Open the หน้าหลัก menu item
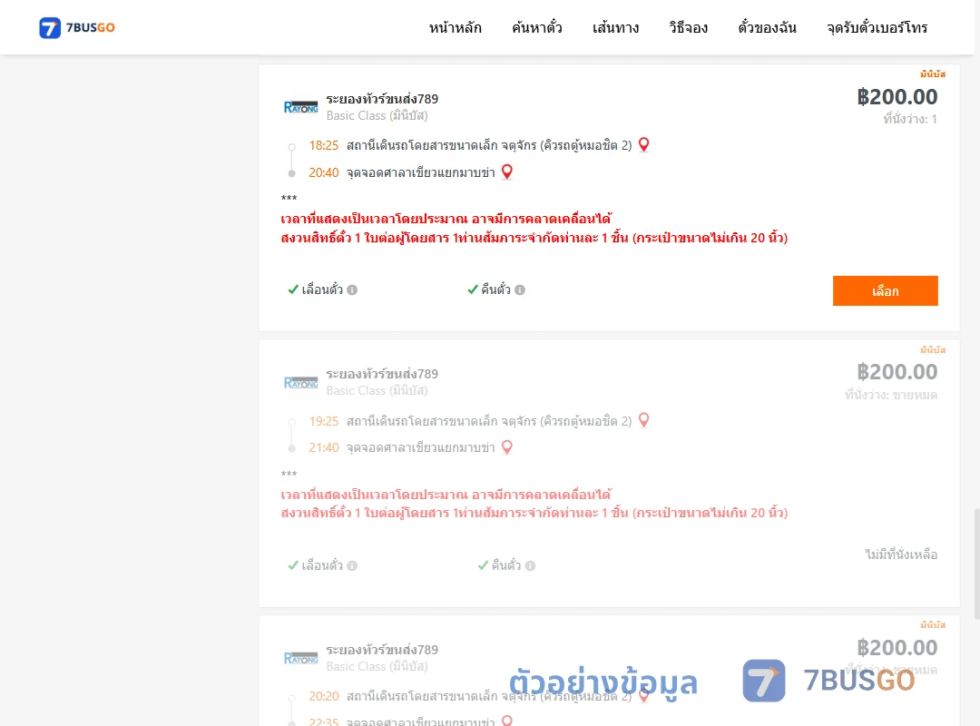The image size is (980, 726). pos(455,27)
